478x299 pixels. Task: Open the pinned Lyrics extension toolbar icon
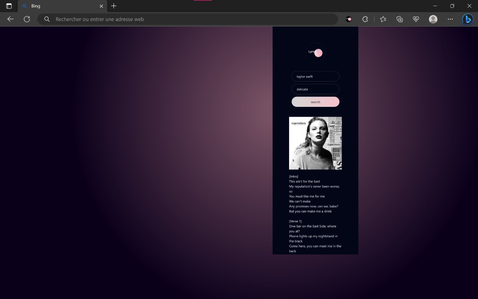(x=348, y=19)
